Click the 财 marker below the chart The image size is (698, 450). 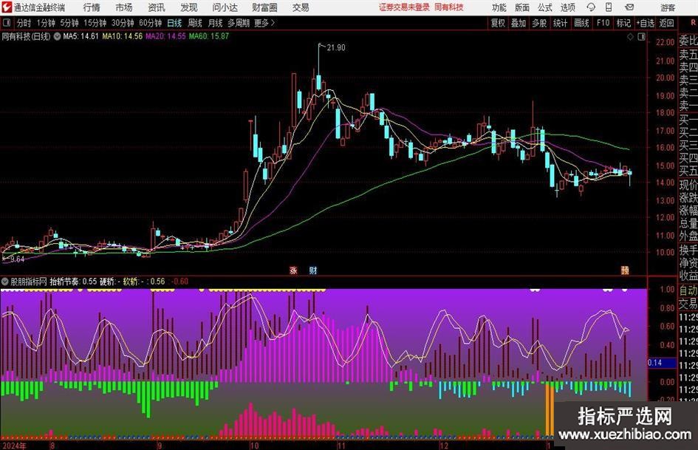point(313,270)
